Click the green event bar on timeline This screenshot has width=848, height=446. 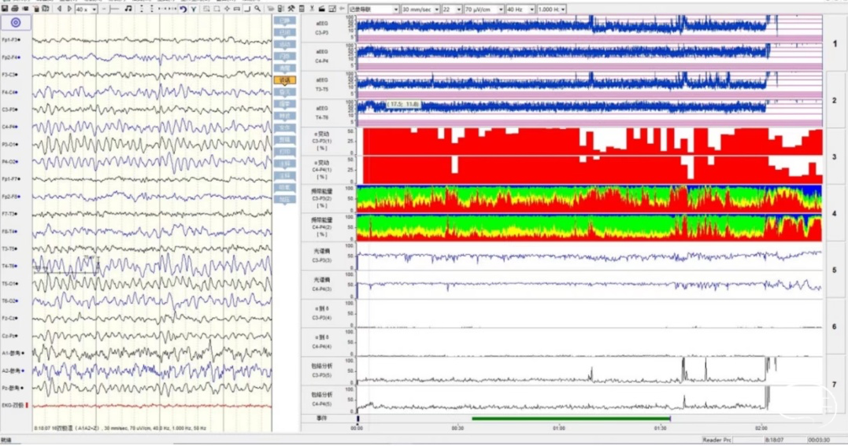pyautogui.click(x=570, y=418)
